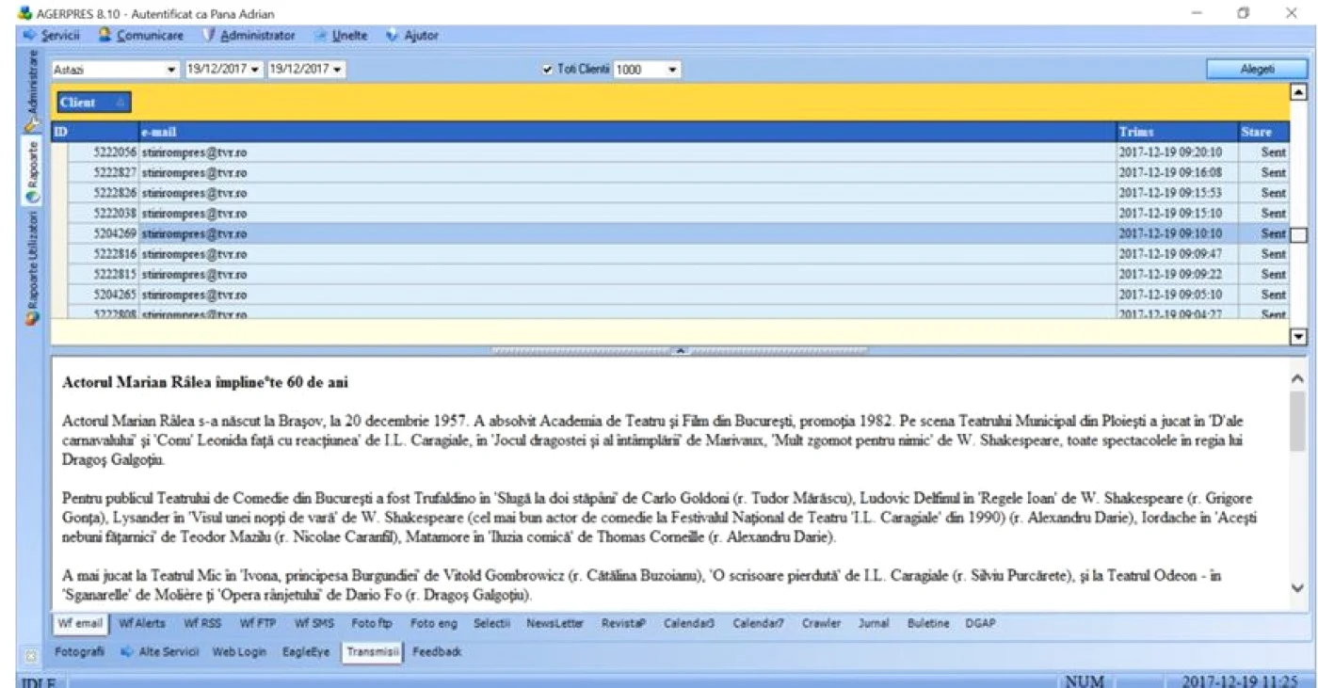Click the Alegeti button
The width and height of the screenshot is (1318, 688).
1257,70
